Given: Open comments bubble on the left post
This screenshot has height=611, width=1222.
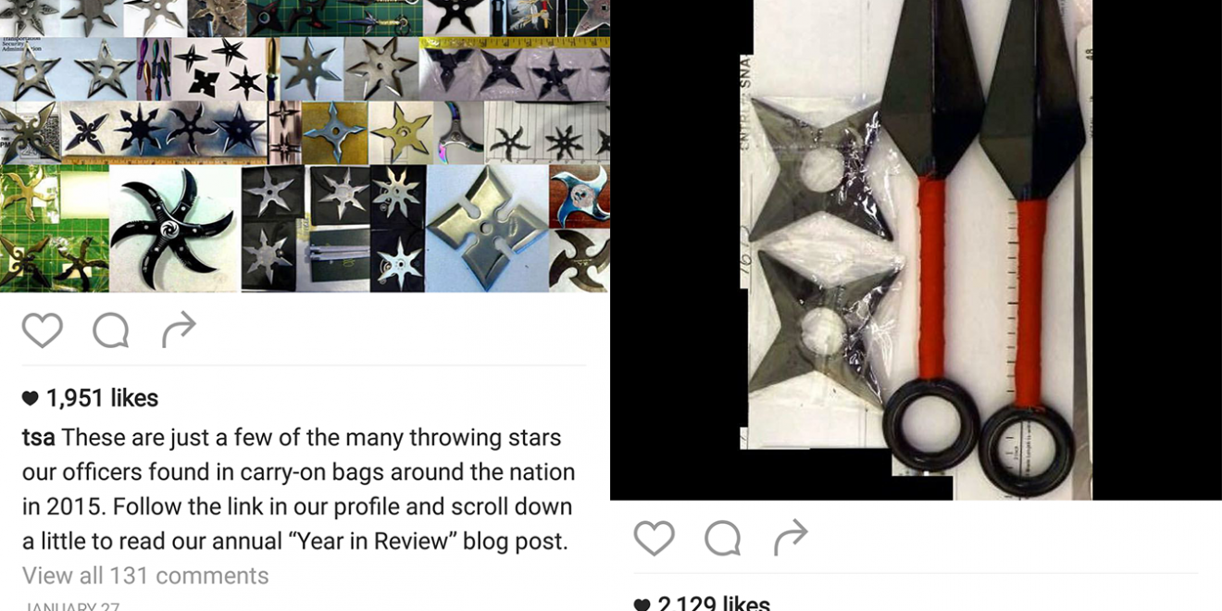Looking at the screenshot, I should tap(111, 330).
